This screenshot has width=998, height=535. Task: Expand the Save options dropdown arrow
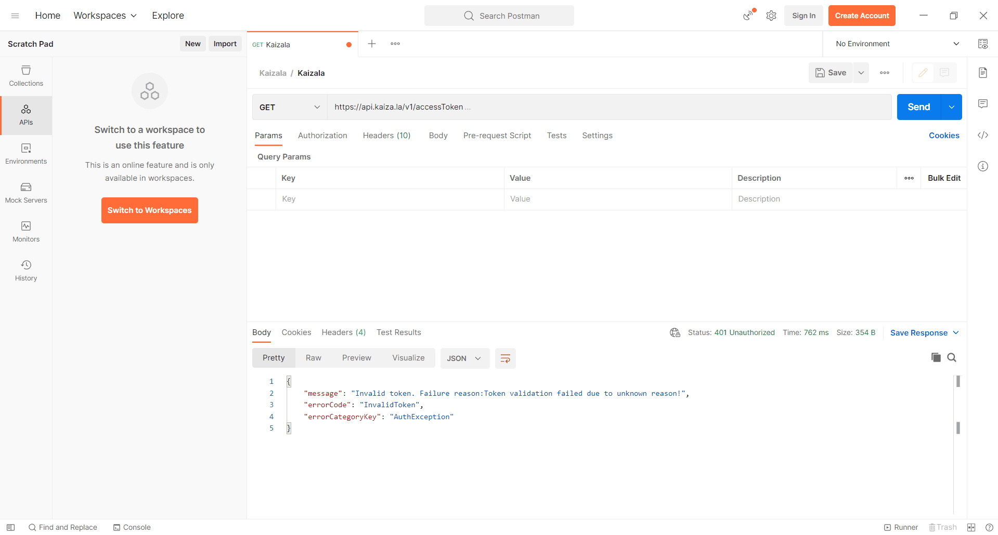(x=861, y=73)
